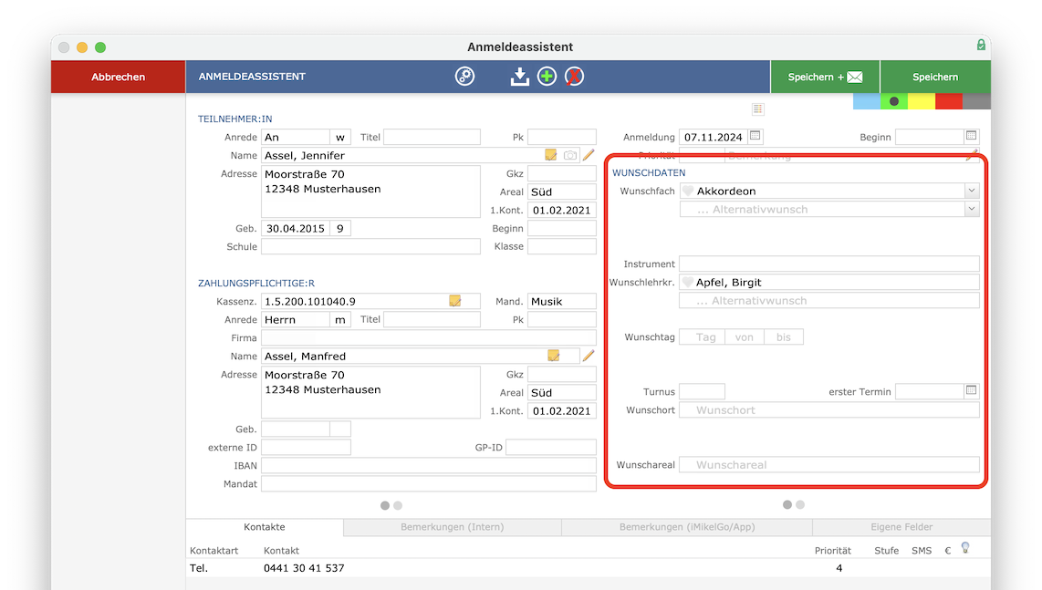Image resolution: width=1042 pixels, height=590 pixels.
Task: Select the red color swatch
Action: click(949, 101)
